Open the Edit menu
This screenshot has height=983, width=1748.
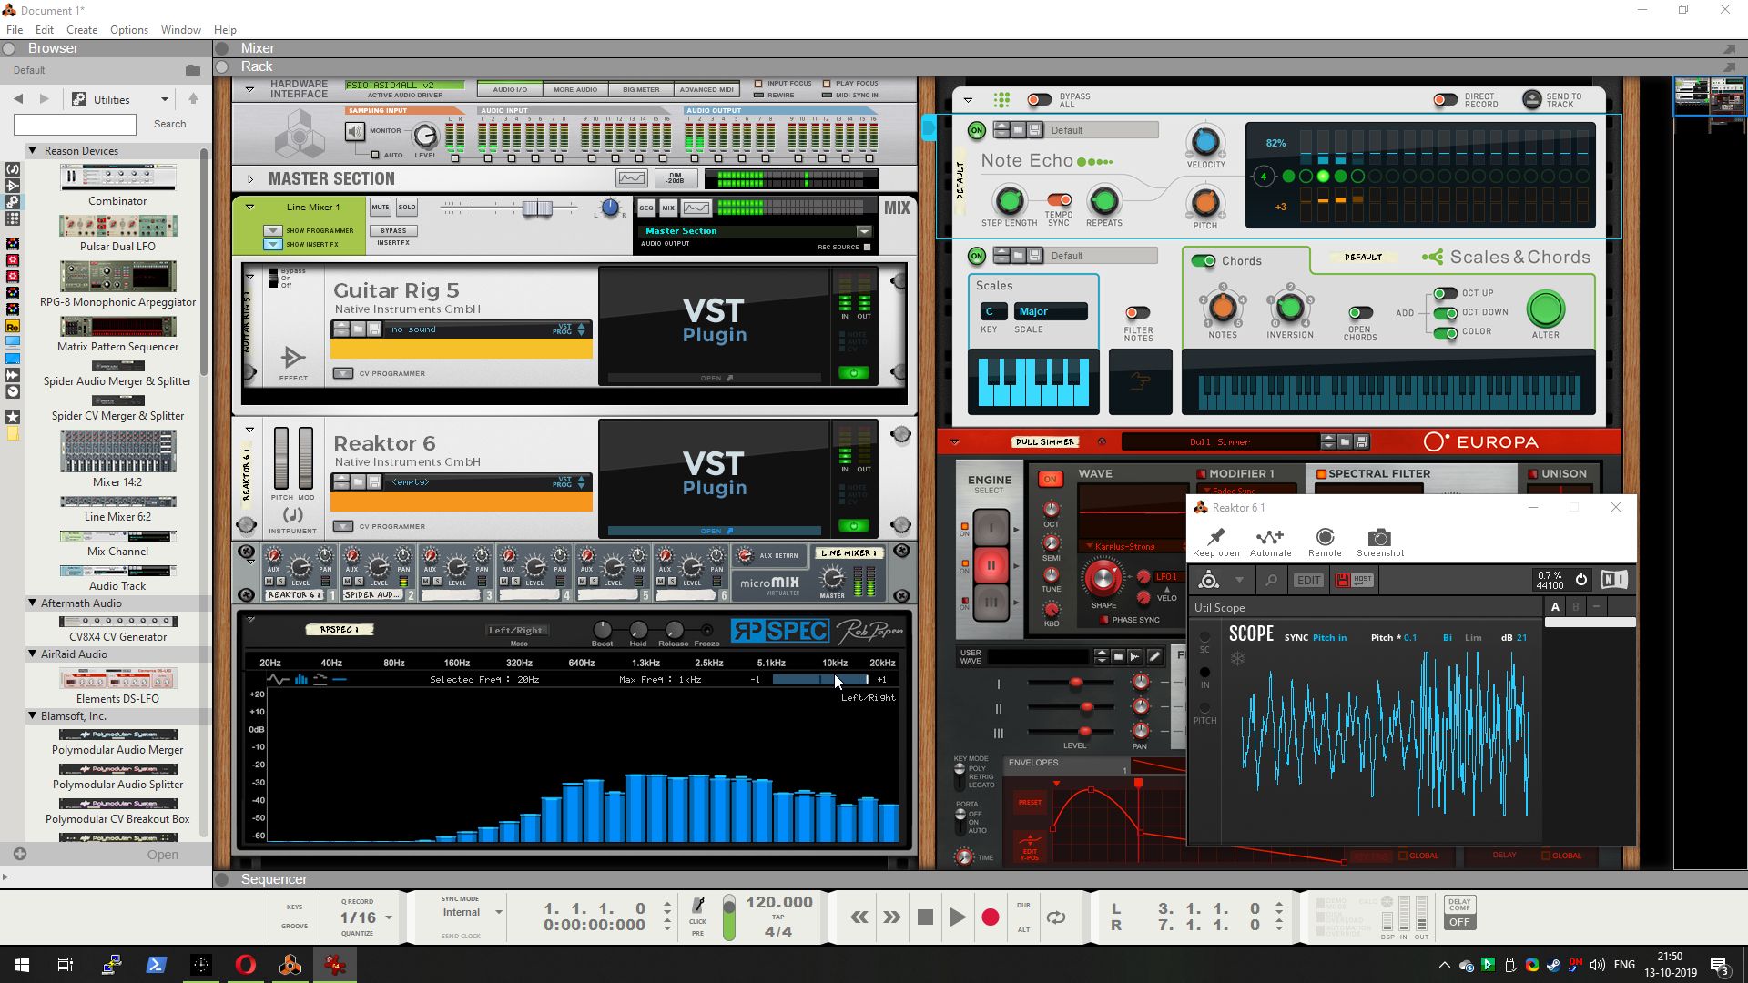coord(44,29)
